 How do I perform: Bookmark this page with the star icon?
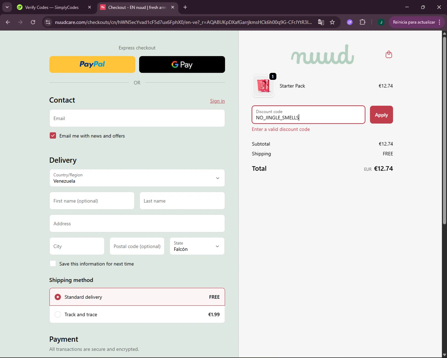click(332, 22)
